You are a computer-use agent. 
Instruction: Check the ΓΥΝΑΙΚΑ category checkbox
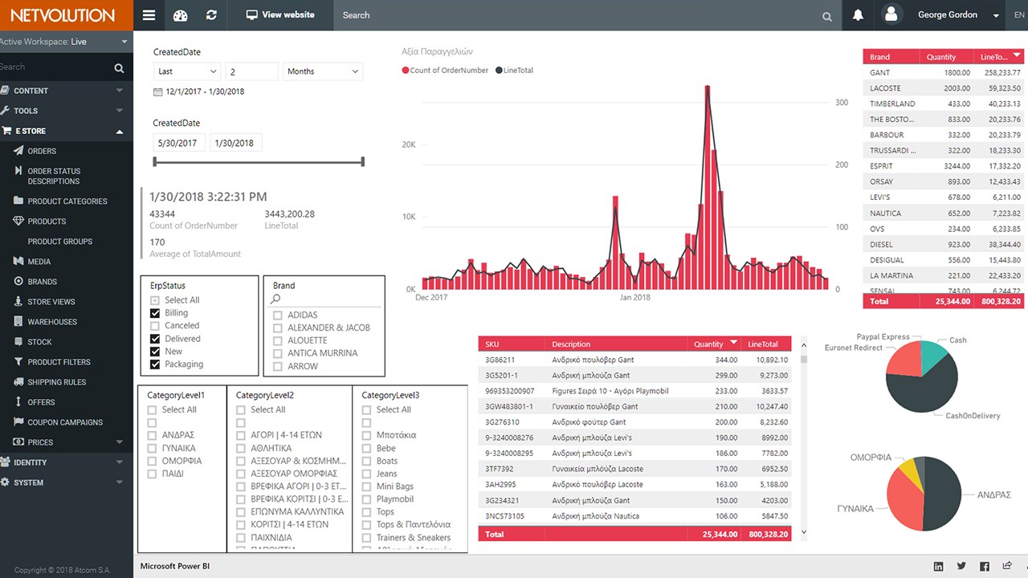coord(152,448)
